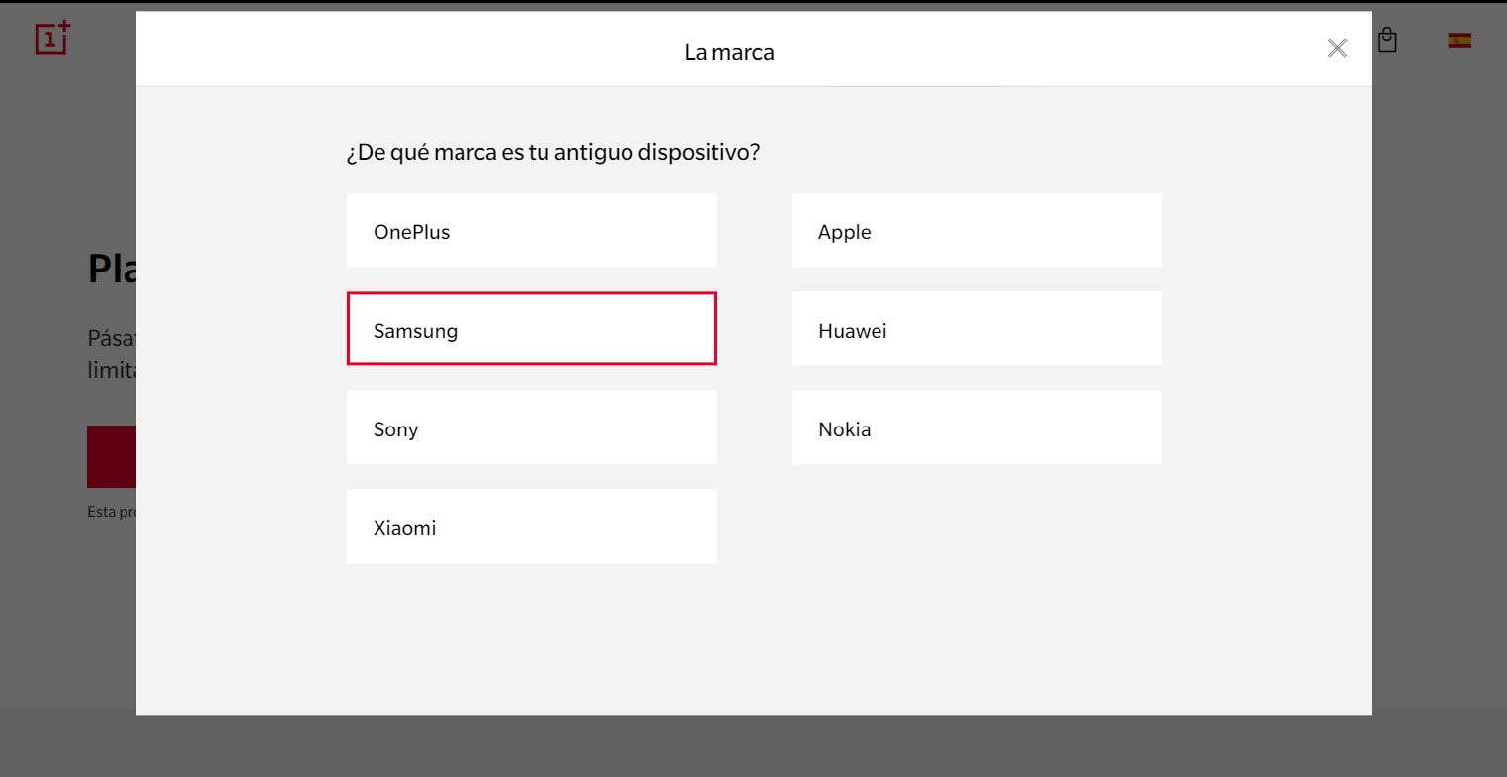Click the OnePlus logo in the header
The height and width of the screenshot is (777, 1507).
(52, 39)
